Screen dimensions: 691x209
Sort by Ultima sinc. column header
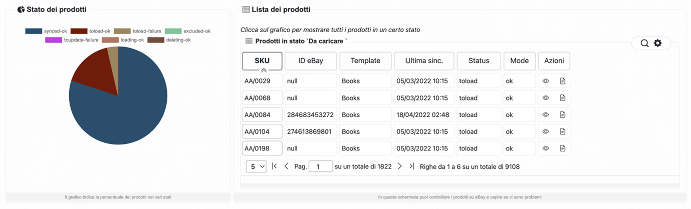[x=424, y=61]
